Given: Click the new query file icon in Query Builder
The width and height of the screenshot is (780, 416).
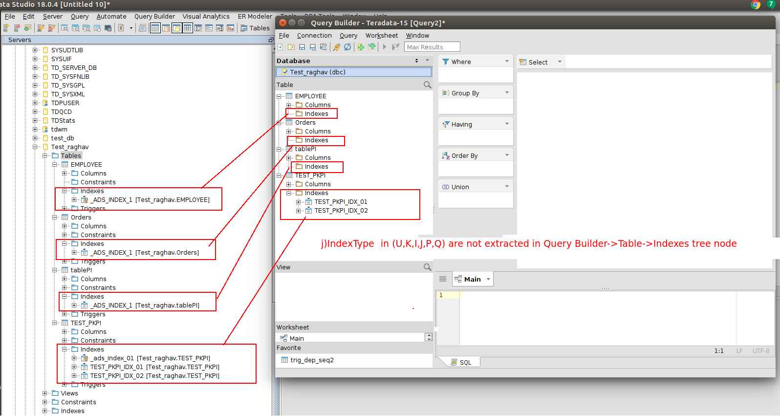Looking at the screenshot, I should pos(281,47).
